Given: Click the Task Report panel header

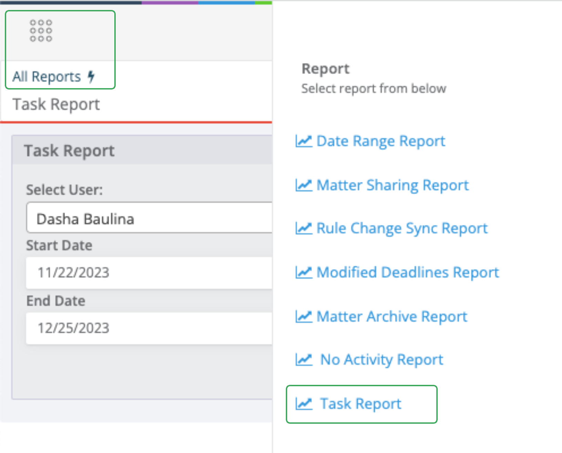Looking at the screenshot, I should coord(142,150).
